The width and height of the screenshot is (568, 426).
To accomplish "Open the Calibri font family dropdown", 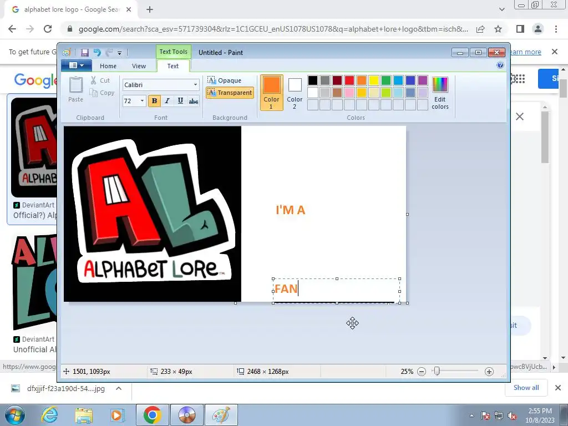I will point(195,85).
